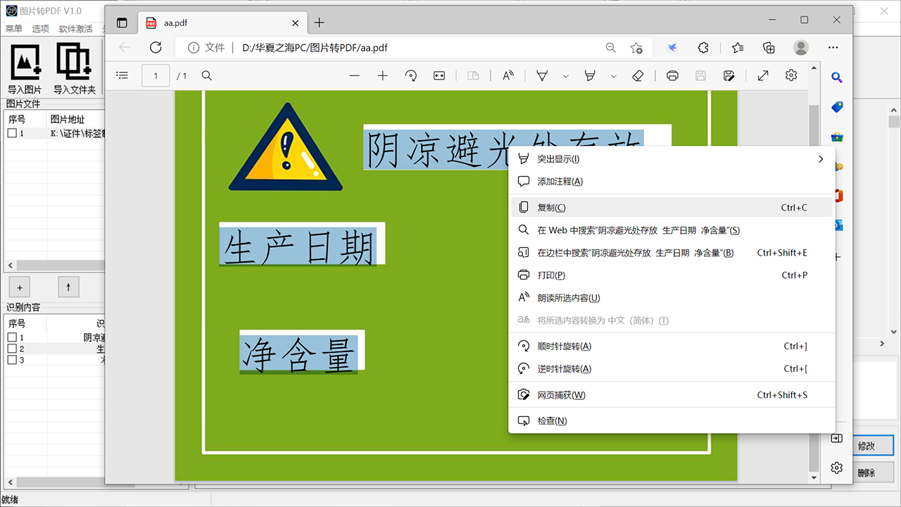
Task: Print the PDF via the printer icon
Action: click(672, 75)
